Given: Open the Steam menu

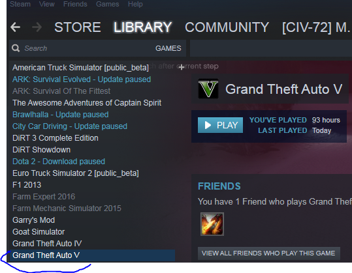Looking at the screenshot, I should [x=20, y=4].
